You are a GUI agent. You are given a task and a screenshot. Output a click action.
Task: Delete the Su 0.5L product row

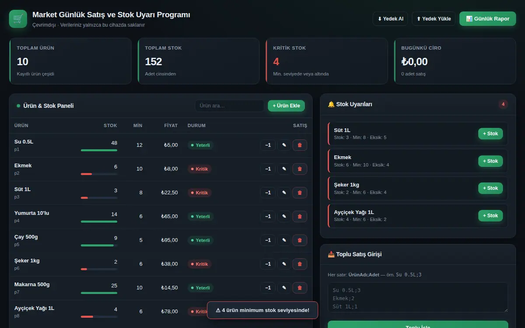(x=300, y=145)
